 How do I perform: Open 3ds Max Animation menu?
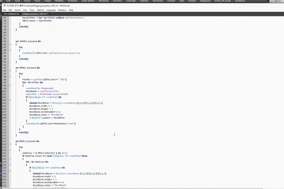tap(73, 1)
